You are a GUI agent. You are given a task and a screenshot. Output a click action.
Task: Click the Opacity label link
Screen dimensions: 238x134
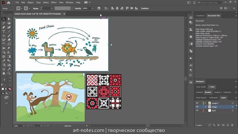point(78,8)
